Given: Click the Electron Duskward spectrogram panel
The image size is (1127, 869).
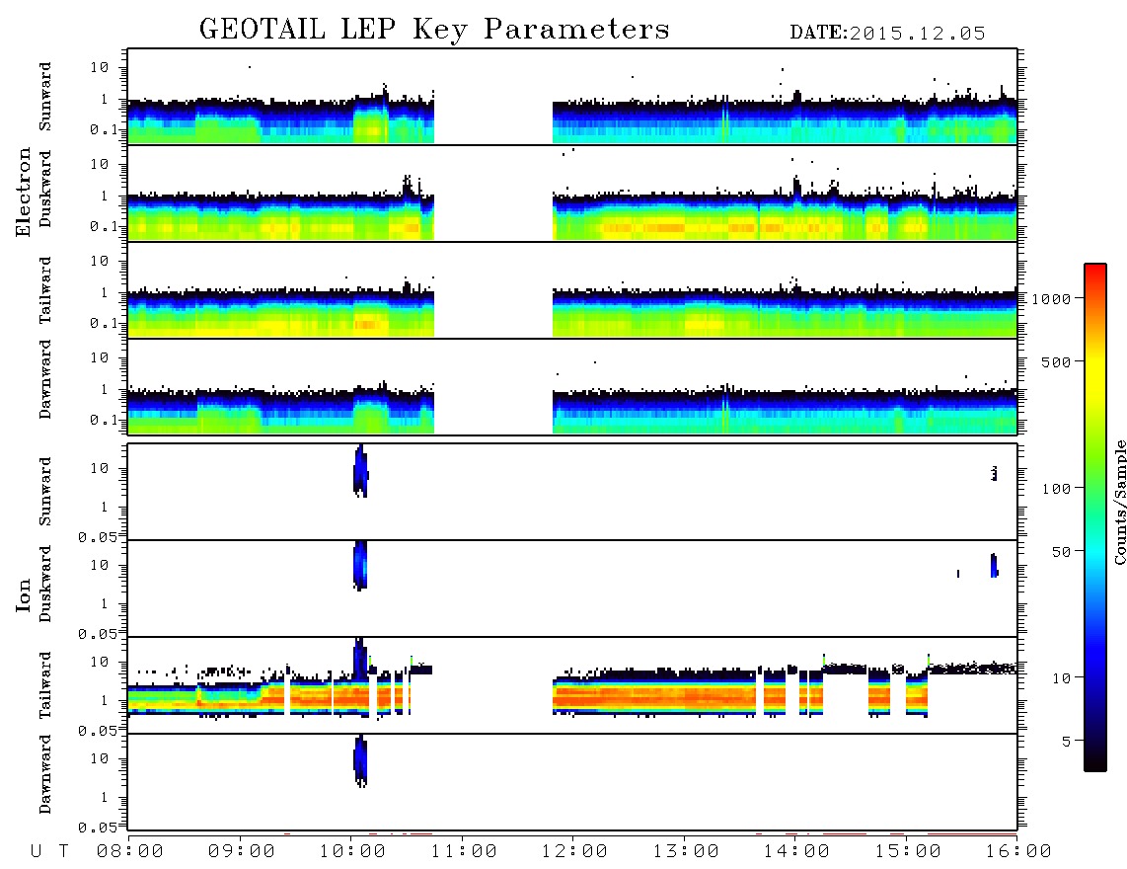Looking at the screenshot, I should pos(572,193).
